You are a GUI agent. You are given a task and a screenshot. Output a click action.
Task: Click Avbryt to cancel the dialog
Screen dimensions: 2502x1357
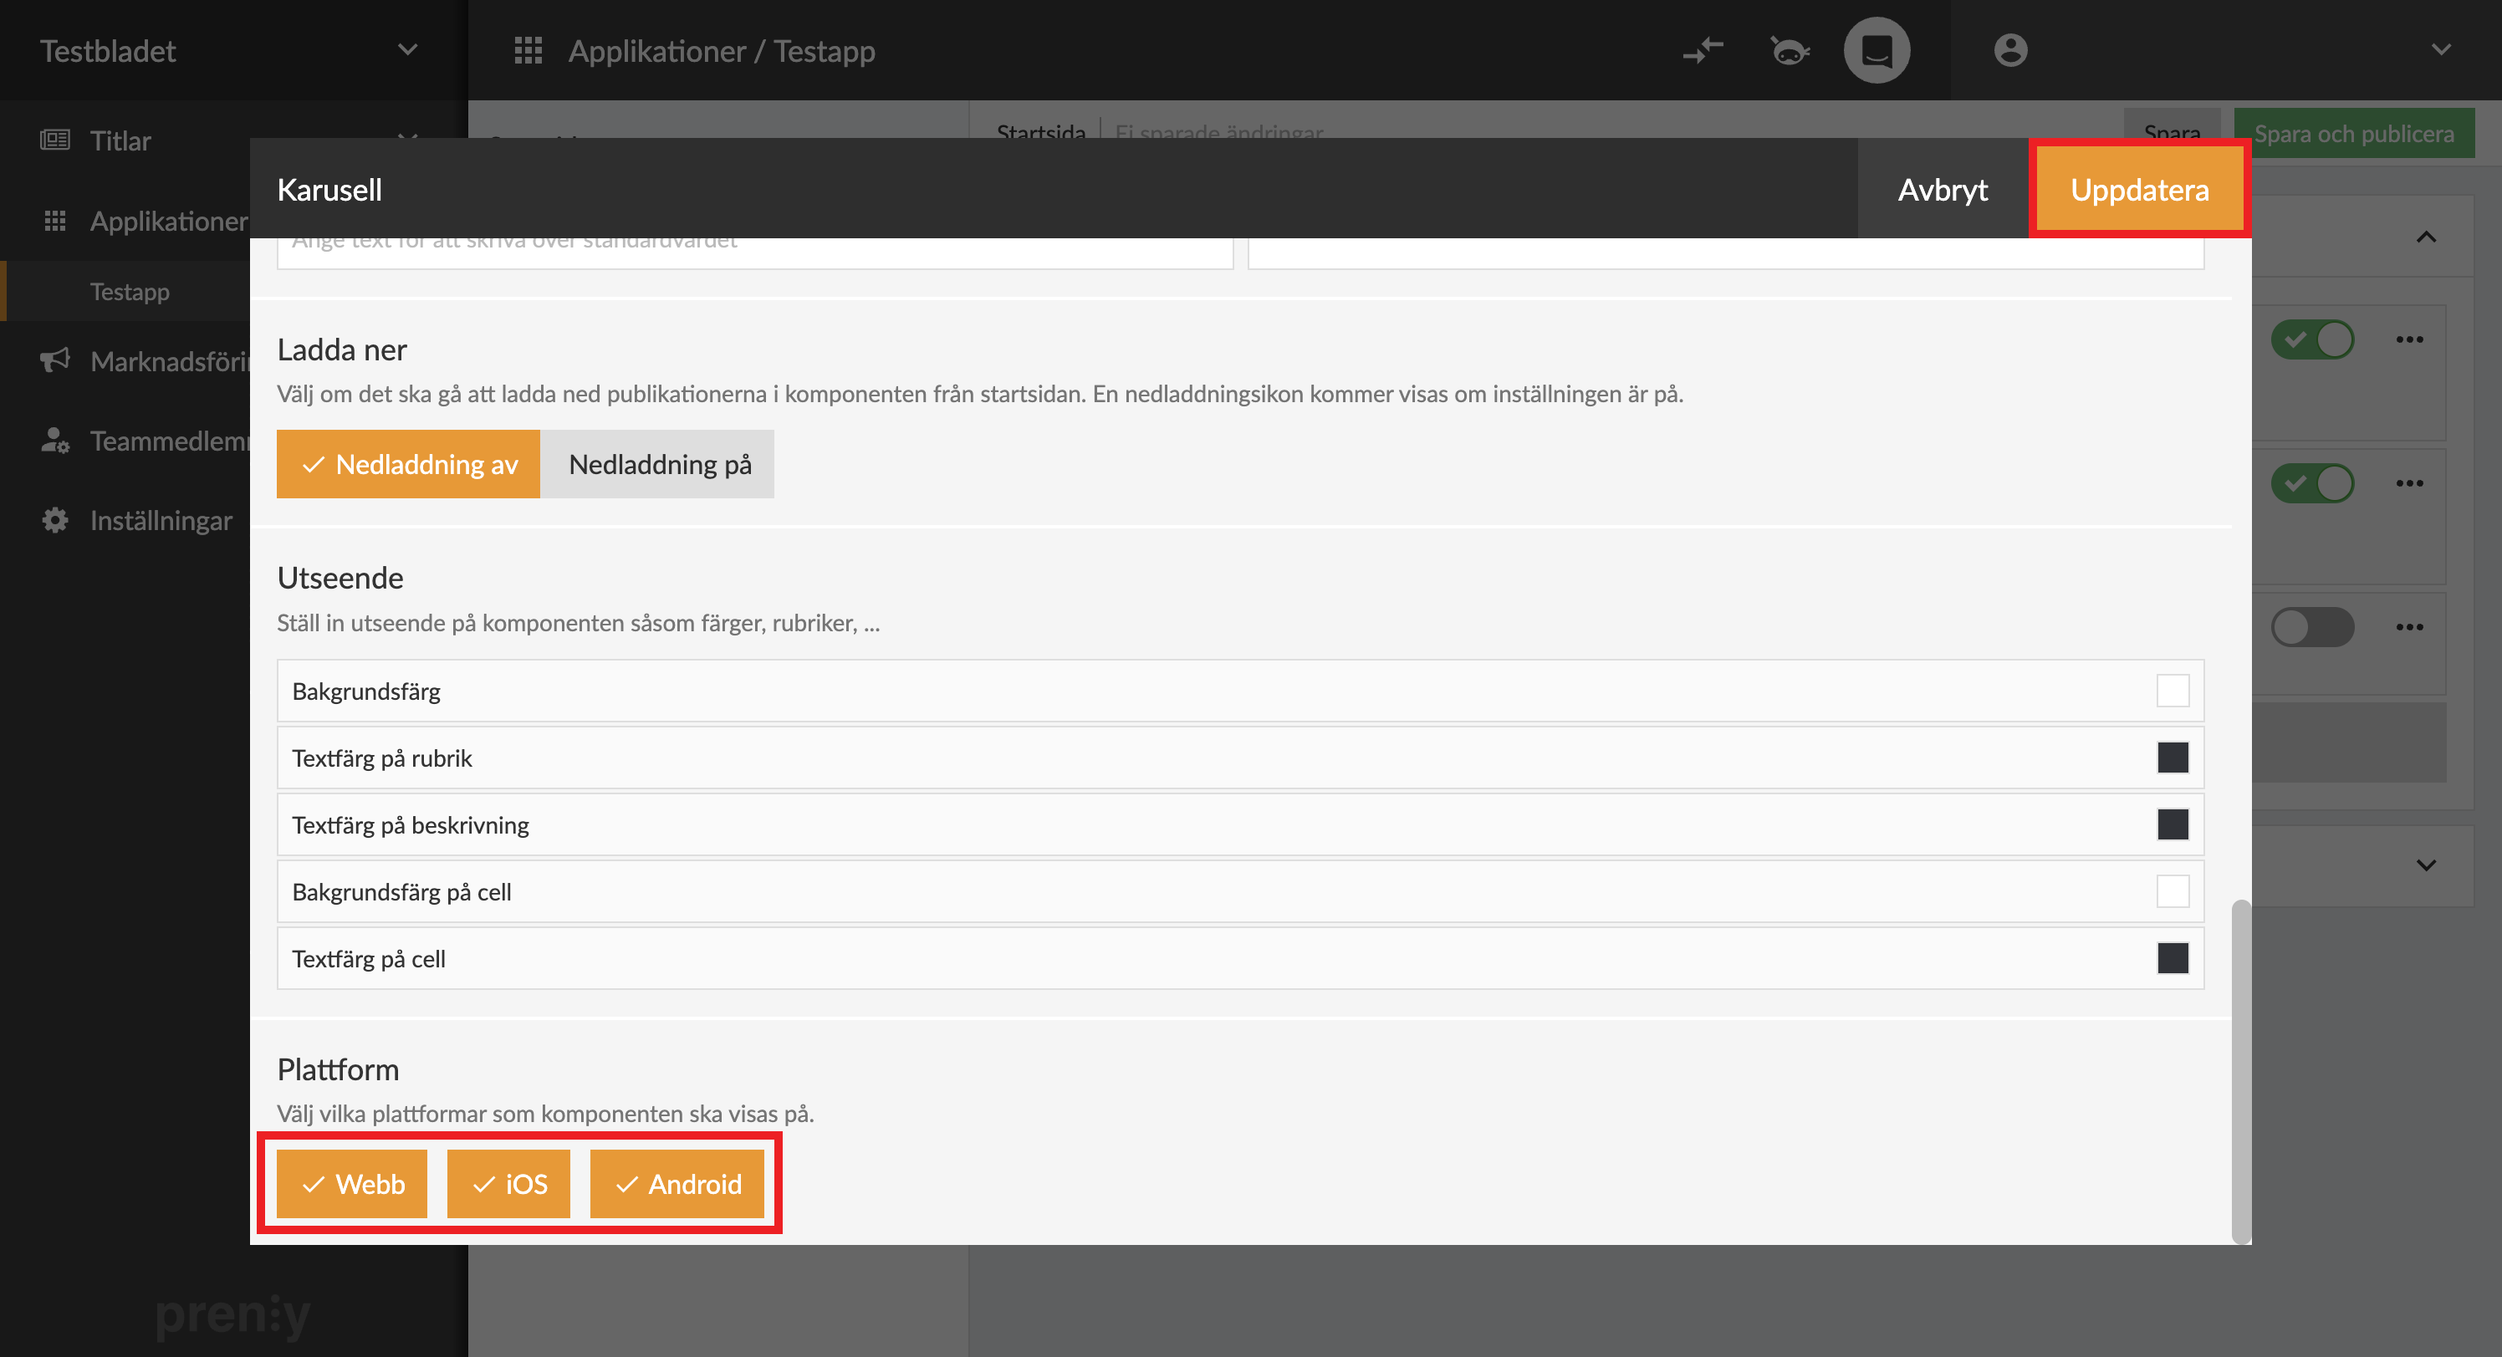(1943, 190)
